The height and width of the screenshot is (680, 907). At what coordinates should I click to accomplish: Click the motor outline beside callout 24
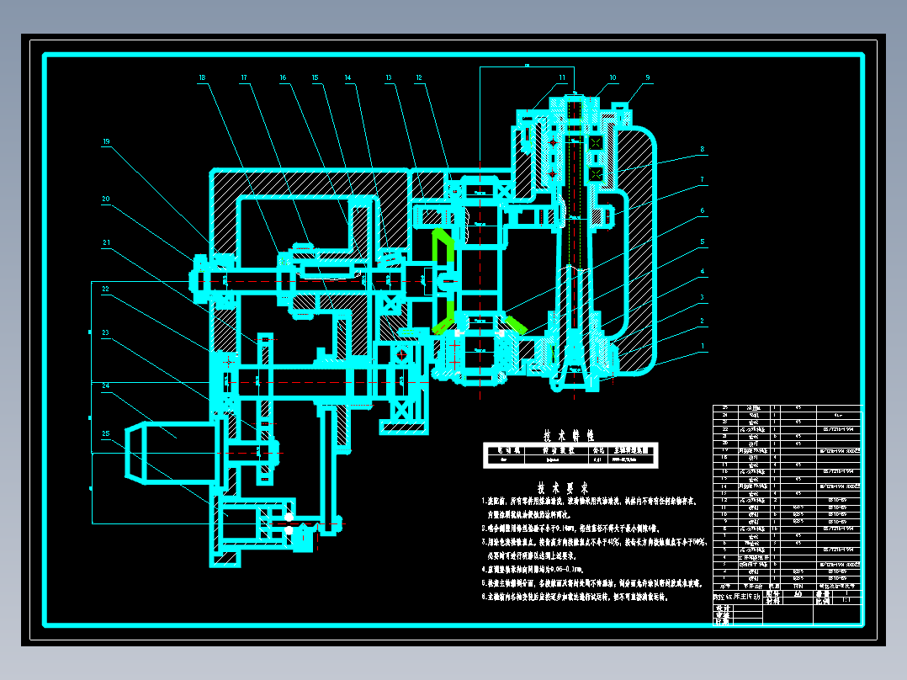coord(172,453)
